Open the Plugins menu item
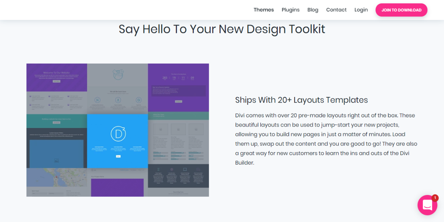This screenshot has height=222, width=444. pos(290,10)
